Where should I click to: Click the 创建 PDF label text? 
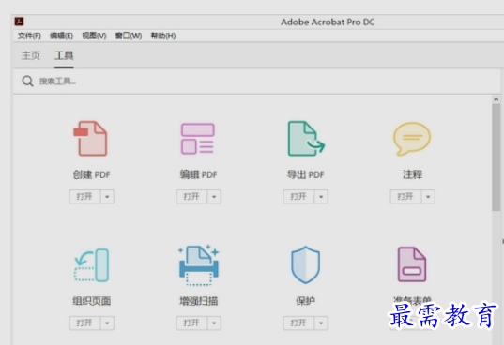coord(92,174)
